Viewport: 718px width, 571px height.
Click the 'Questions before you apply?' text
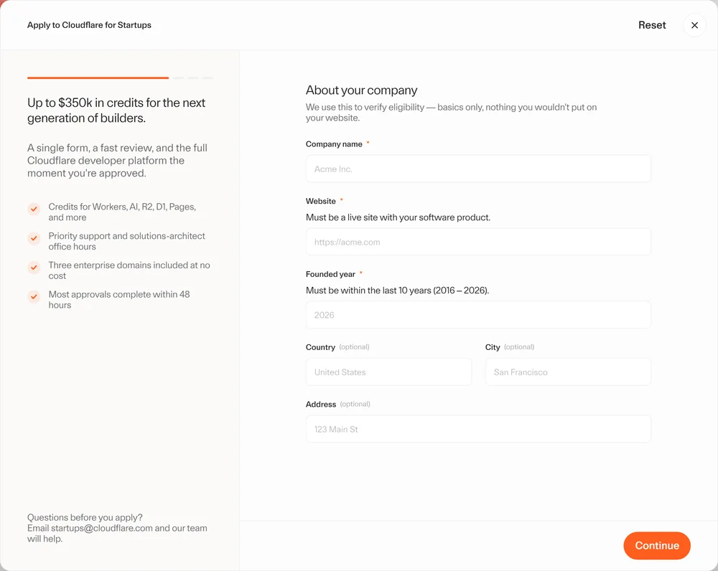85,517
